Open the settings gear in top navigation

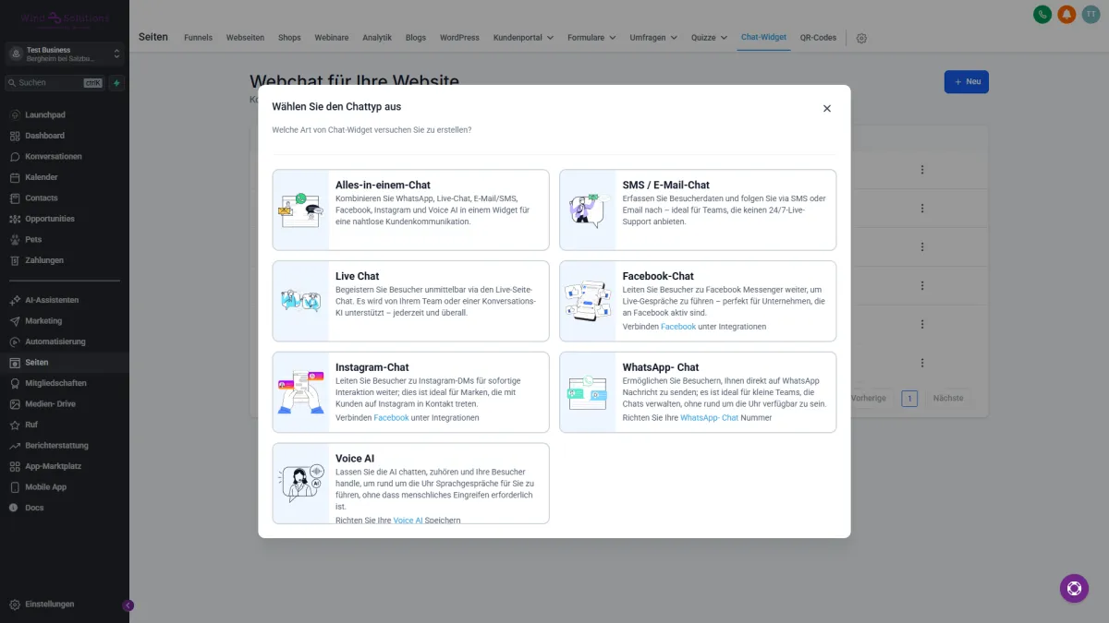[861, 39]
